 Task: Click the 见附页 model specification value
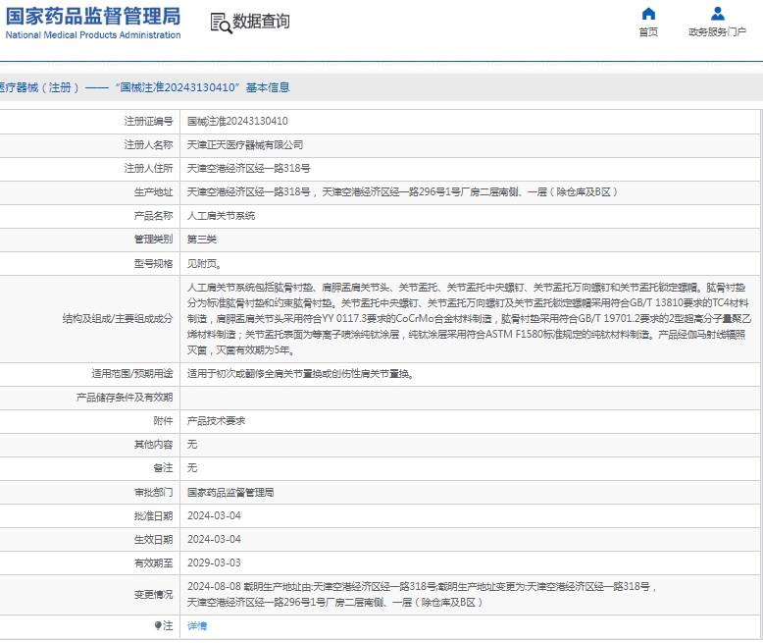pyautogui.click(x=204, y=264)
